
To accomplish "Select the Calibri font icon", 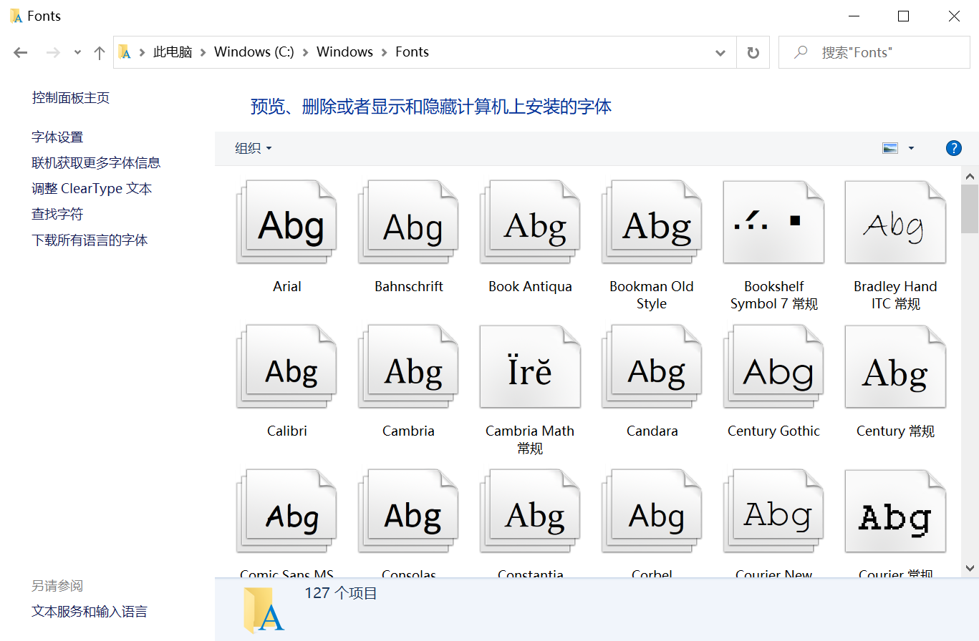I will point(286,367).
